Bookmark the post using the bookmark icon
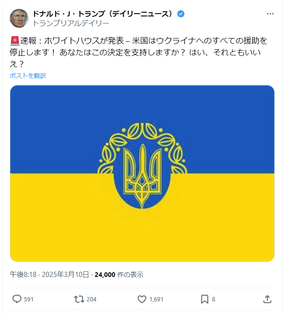 click(205, 299)
